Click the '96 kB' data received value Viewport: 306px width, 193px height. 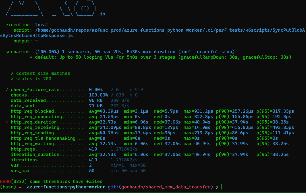[x=96, y=101]
